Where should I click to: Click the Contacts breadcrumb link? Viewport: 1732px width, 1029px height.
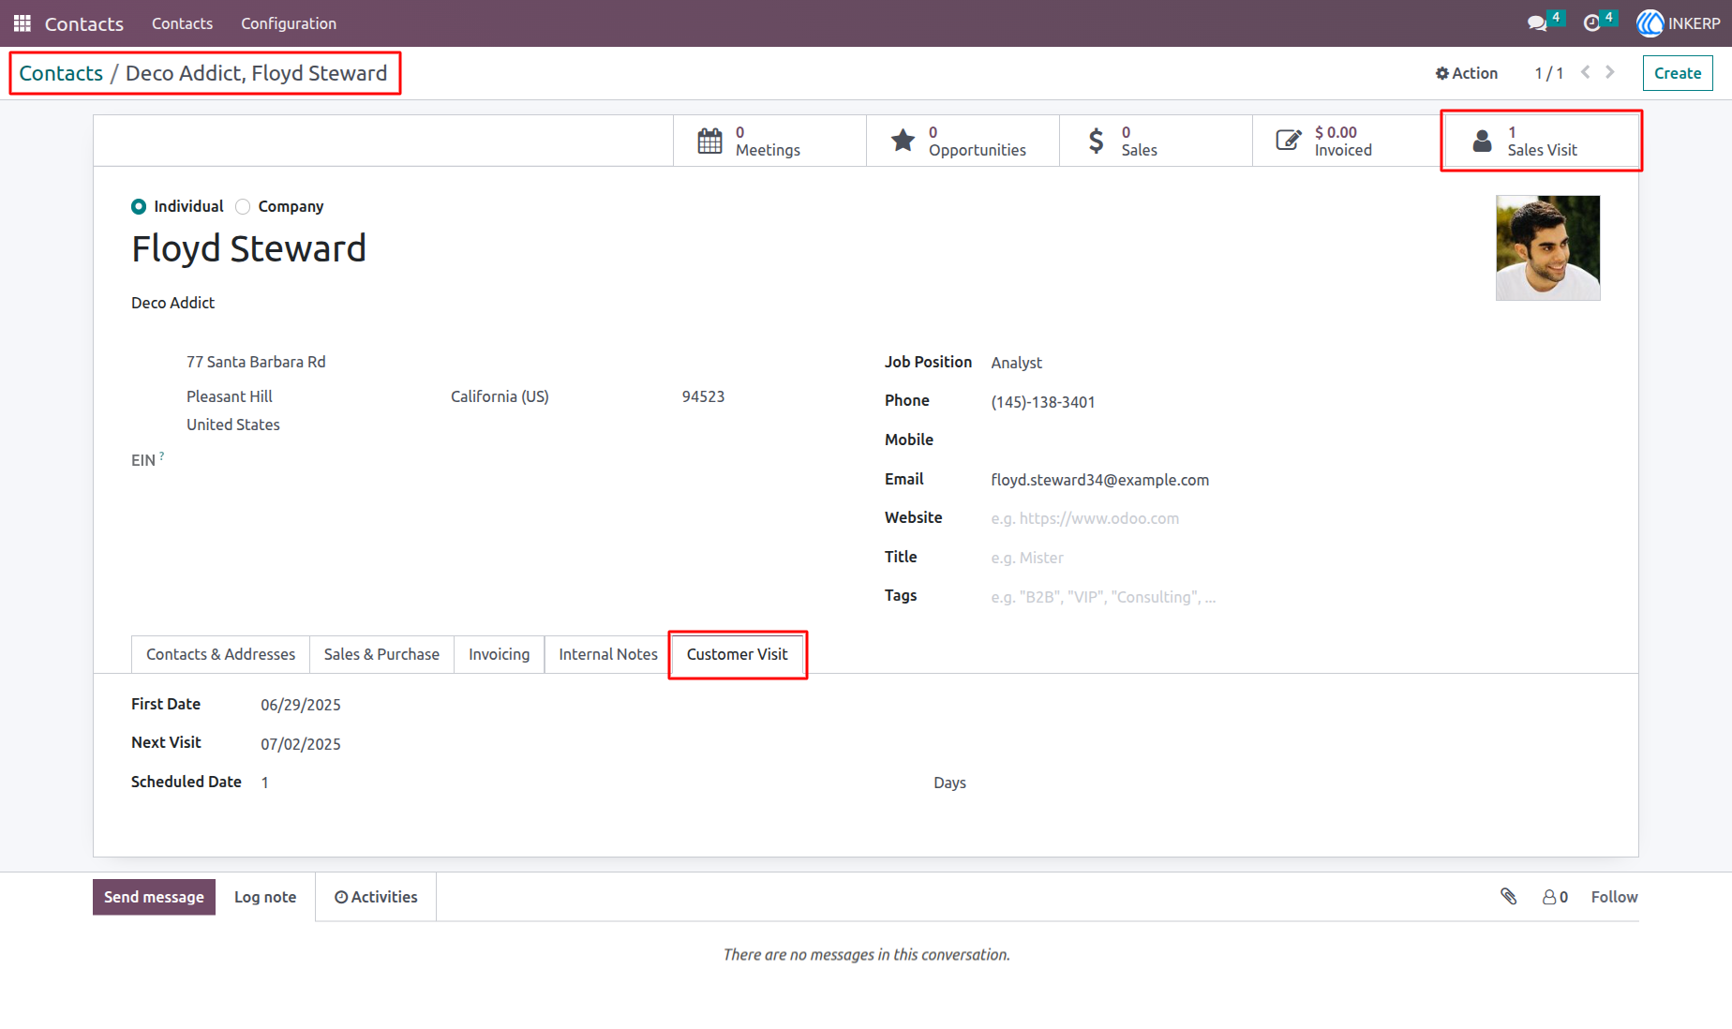point(61,73)
